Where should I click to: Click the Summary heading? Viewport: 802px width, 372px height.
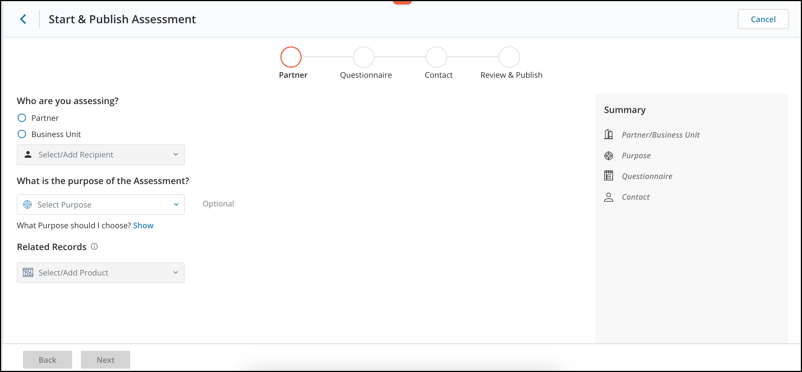(x=625, y=110)
